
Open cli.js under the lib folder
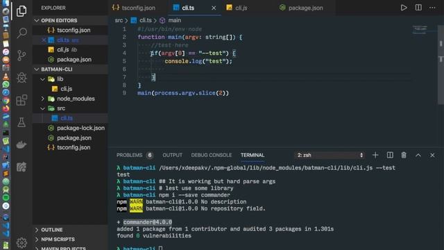(x=70, y=89)
